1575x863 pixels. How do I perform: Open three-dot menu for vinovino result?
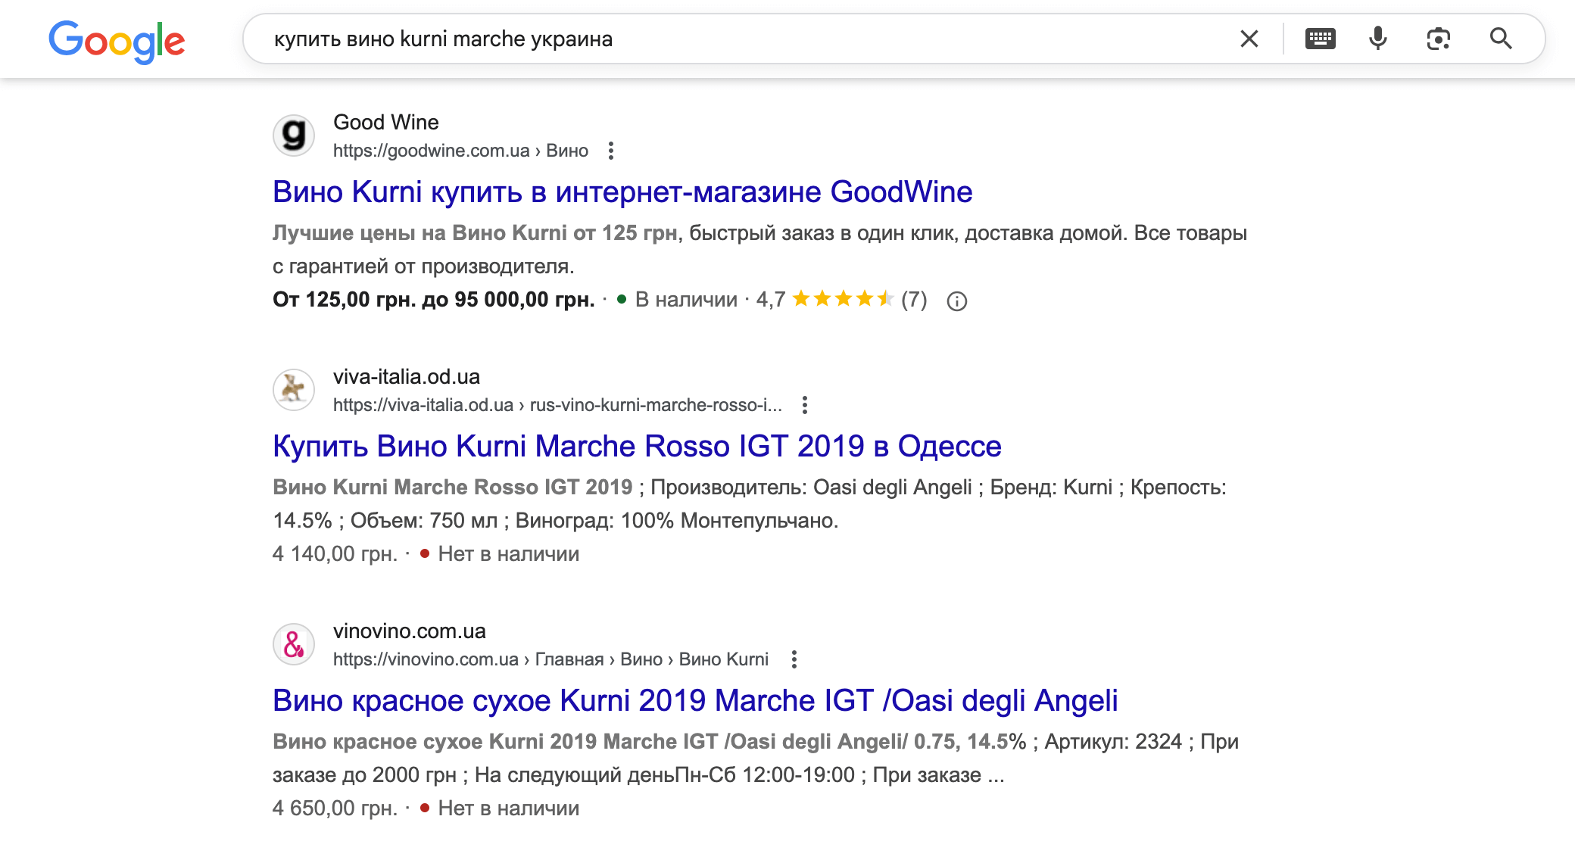click(794, 659)
